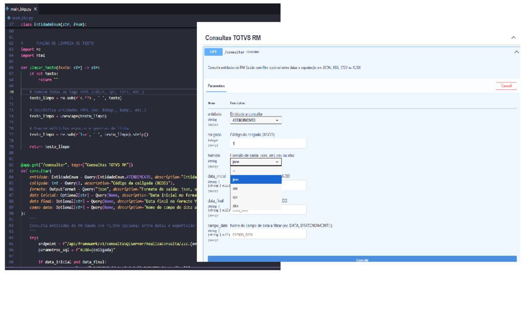Screen dimensions: 527x316
Task: Choose xml option in the formato list
Action: [256, 188]
